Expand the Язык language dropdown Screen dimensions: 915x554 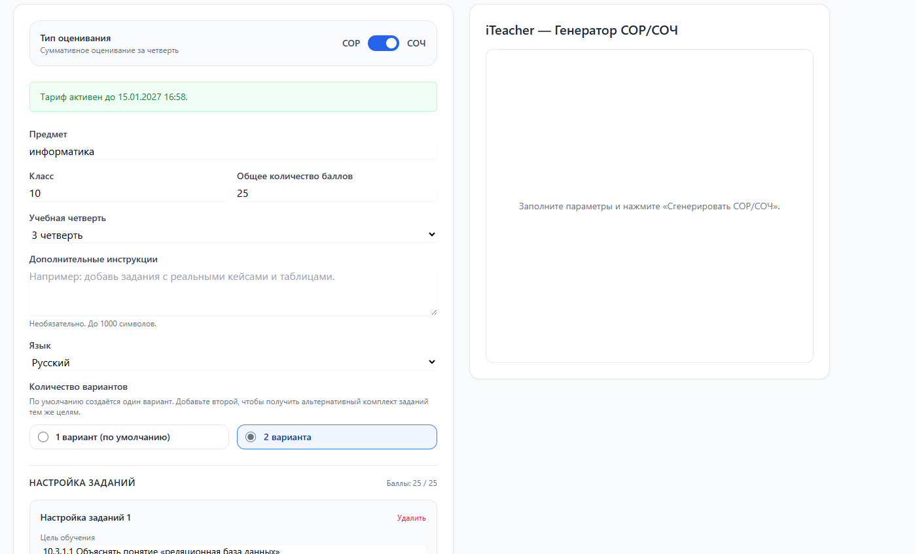[x=232, y=362]
